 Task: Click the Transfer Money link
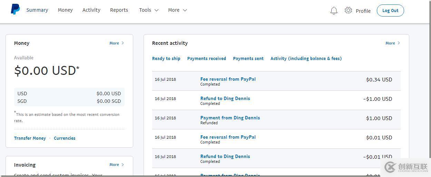30,138
